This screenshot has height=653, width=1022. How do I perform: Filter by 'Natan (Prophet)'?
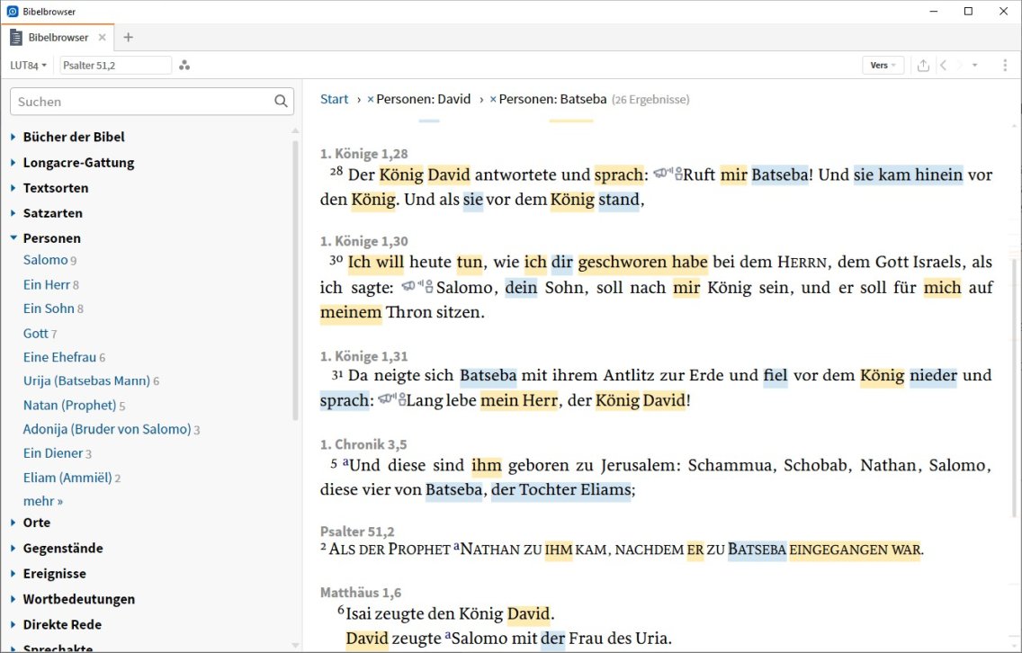click(69, 406)
